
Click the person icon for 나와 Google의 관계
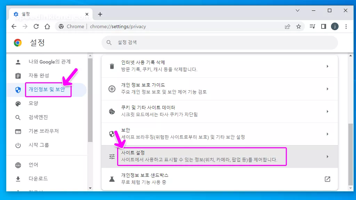click(x=18, y=62)
